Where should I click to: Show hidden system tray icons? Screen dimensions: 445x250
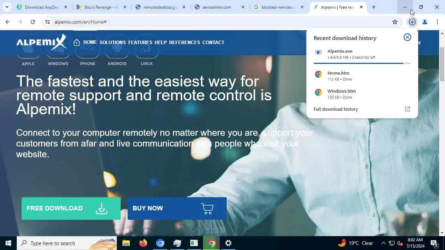(x=383, y=243)
